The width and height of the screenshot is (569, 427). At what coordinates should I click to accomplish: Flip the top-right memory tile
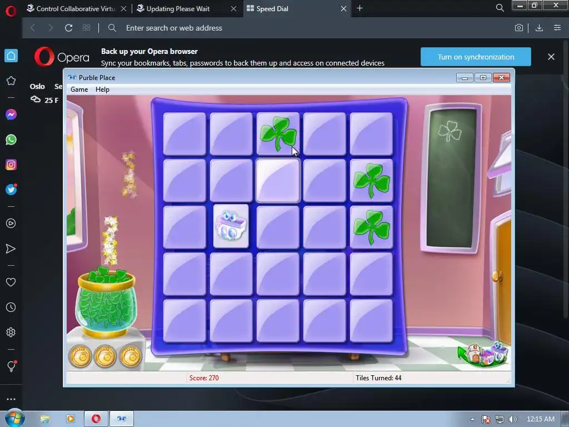tap(371, 133)
